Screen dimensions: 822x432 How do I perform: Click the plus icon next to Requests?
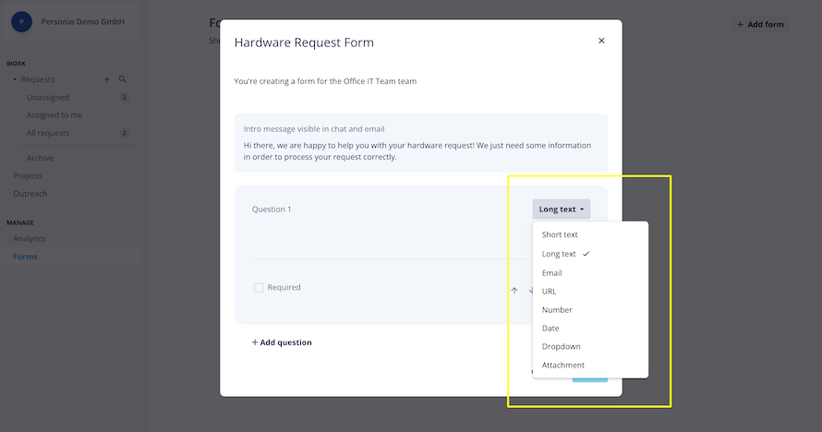(x=107, y=79)
